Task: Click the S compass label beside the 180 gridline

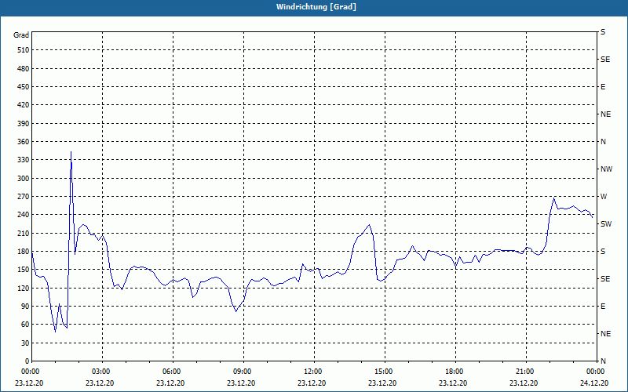Action: 603,252
